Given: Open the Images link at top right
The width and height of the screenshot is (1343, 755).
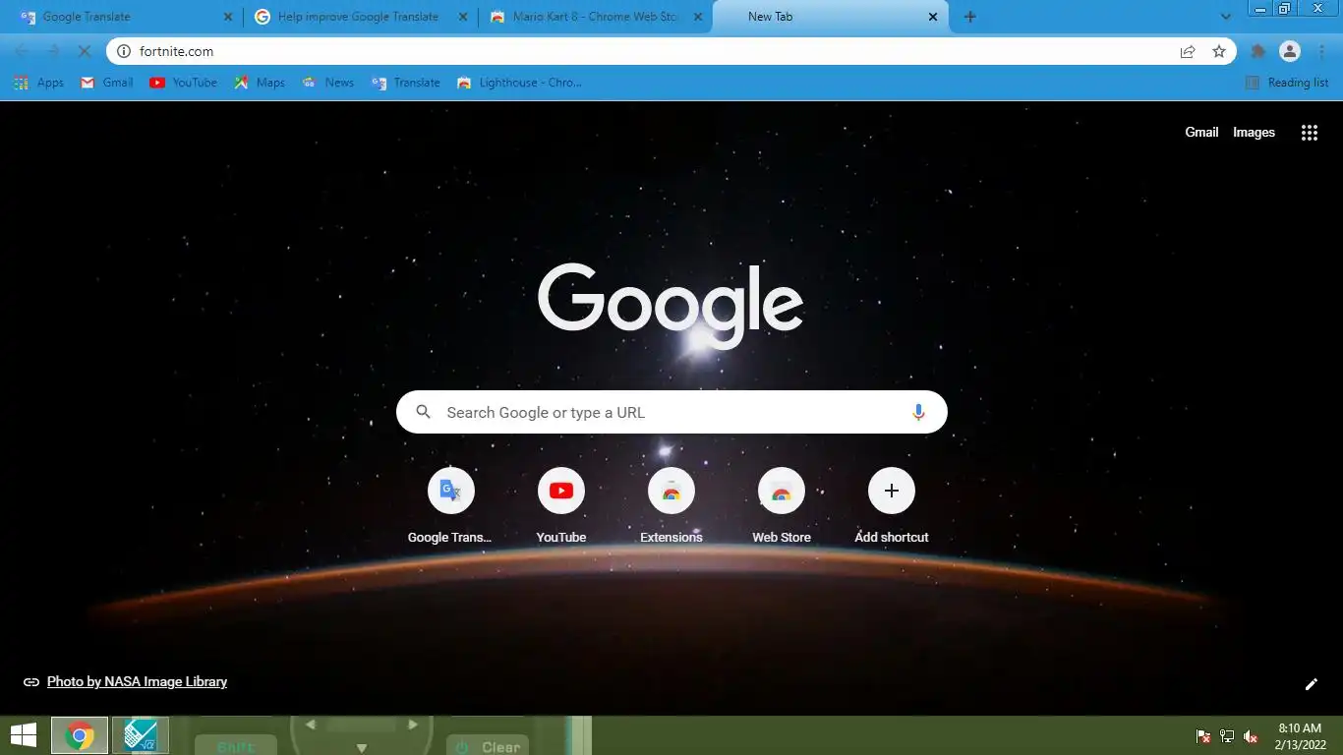Looking at the screenshot, I should point(1254,133).
